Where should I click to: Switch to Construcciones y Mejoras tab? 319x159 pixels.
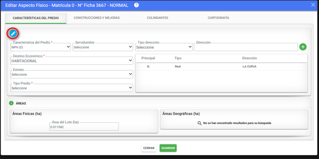pyautogui.click(x=96, y=18)
